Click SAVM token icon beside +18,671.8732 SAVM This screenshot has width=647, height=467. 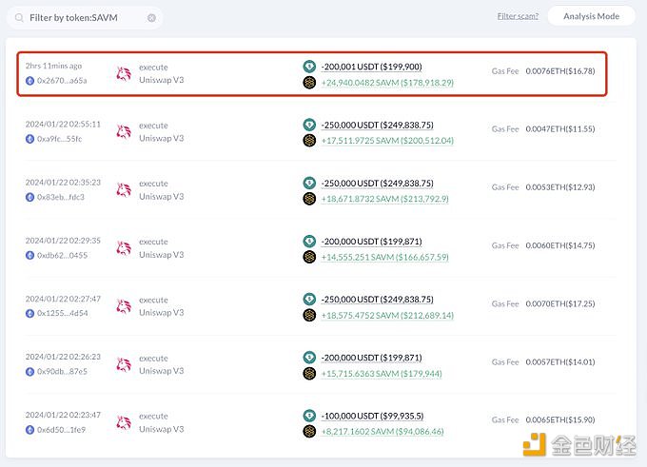coord(309,199)
